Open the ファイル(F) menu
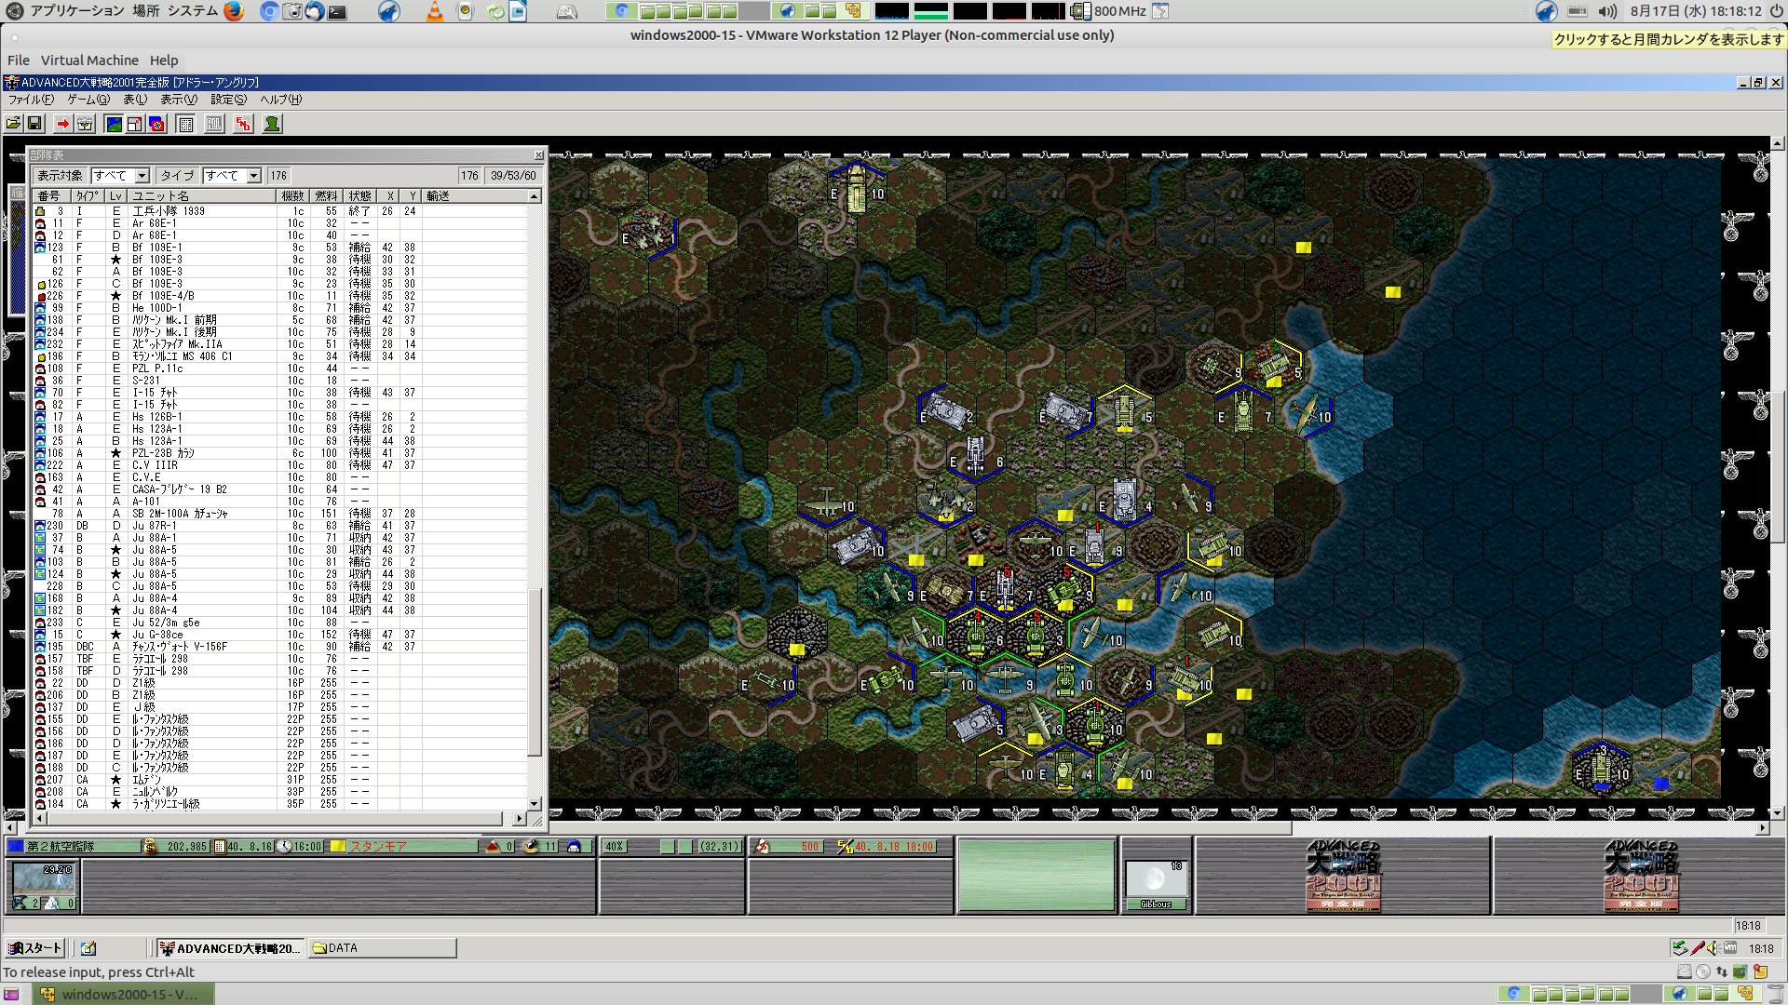Screen dimensions: 1788x1005 32,100
